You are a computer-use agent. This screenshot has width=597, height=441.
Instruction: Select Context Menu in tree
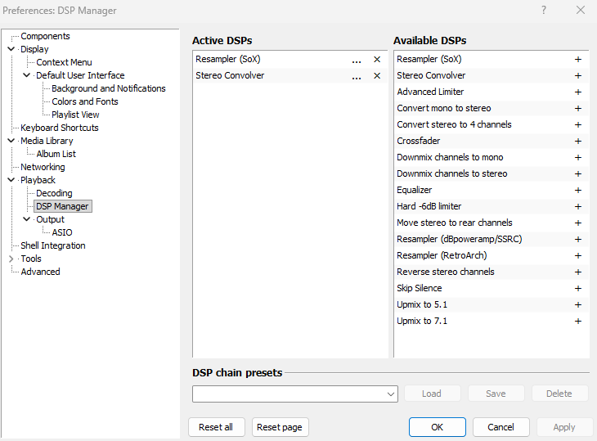coord(64,62)
